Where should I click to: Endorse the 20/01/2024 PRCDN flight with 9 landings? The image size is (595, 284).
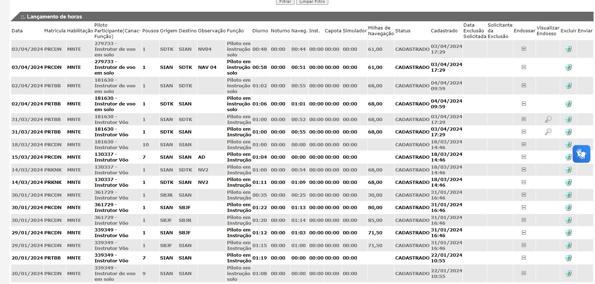524,273
